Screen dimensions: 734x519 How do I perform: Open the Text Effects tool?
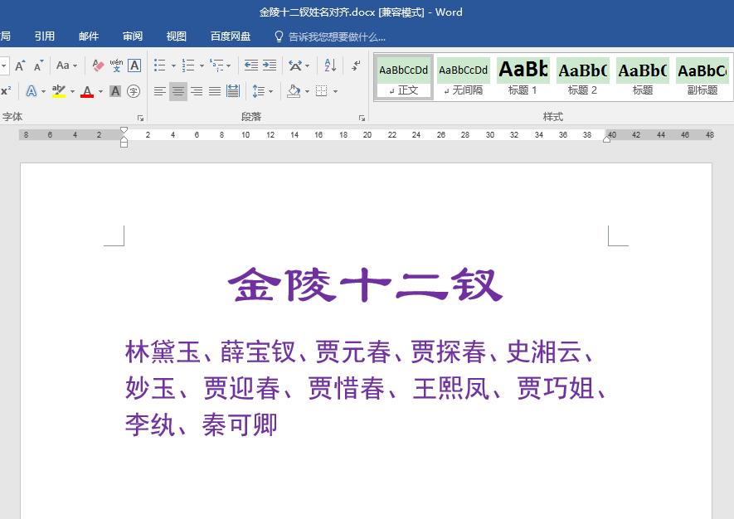click(x=32, y=91)
